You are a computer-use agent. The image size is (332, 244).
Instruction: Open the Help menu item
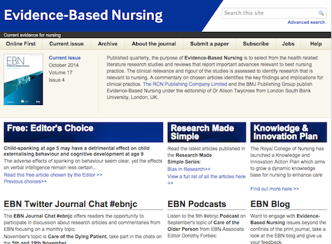coord(316,44)
